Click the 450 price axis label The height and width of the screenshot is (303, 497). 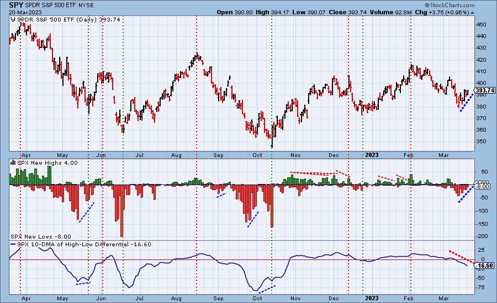[481, 25]
